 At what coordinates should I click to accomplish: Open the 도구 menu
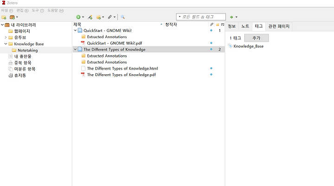pos(38,11)
